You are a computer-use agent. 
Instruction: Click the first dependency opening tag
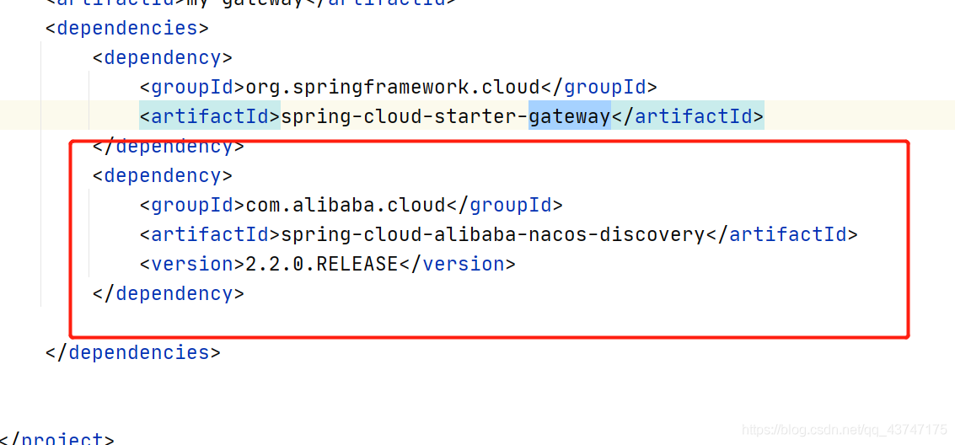[x=162, y=57]
